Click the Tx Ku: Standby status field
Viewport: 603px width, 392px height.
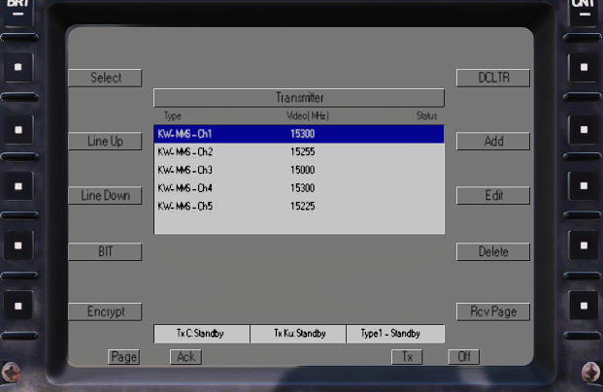coord(298,334)
